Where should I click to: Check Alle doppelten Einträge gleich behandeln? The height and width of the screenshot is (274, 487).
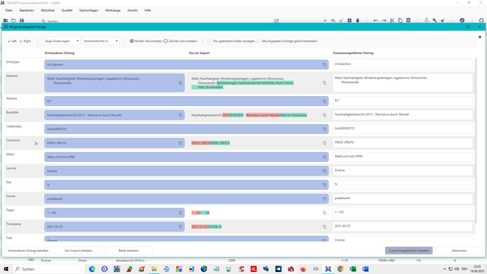tap(258, 41)
